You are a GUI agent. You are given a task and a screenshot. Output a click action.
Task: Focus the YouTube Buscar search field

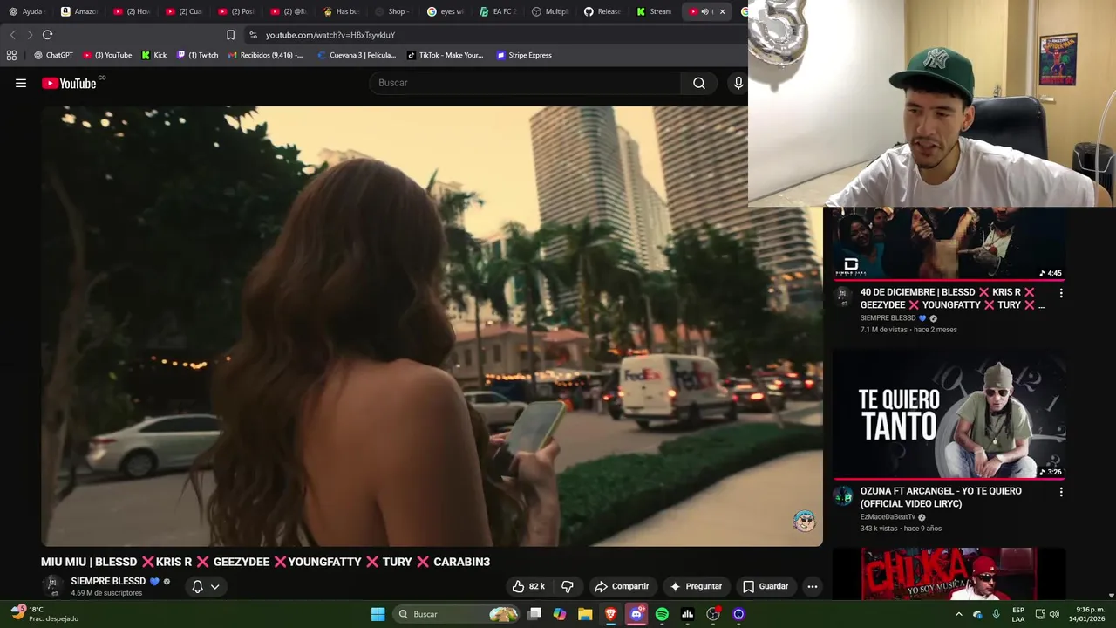[526, 83]
